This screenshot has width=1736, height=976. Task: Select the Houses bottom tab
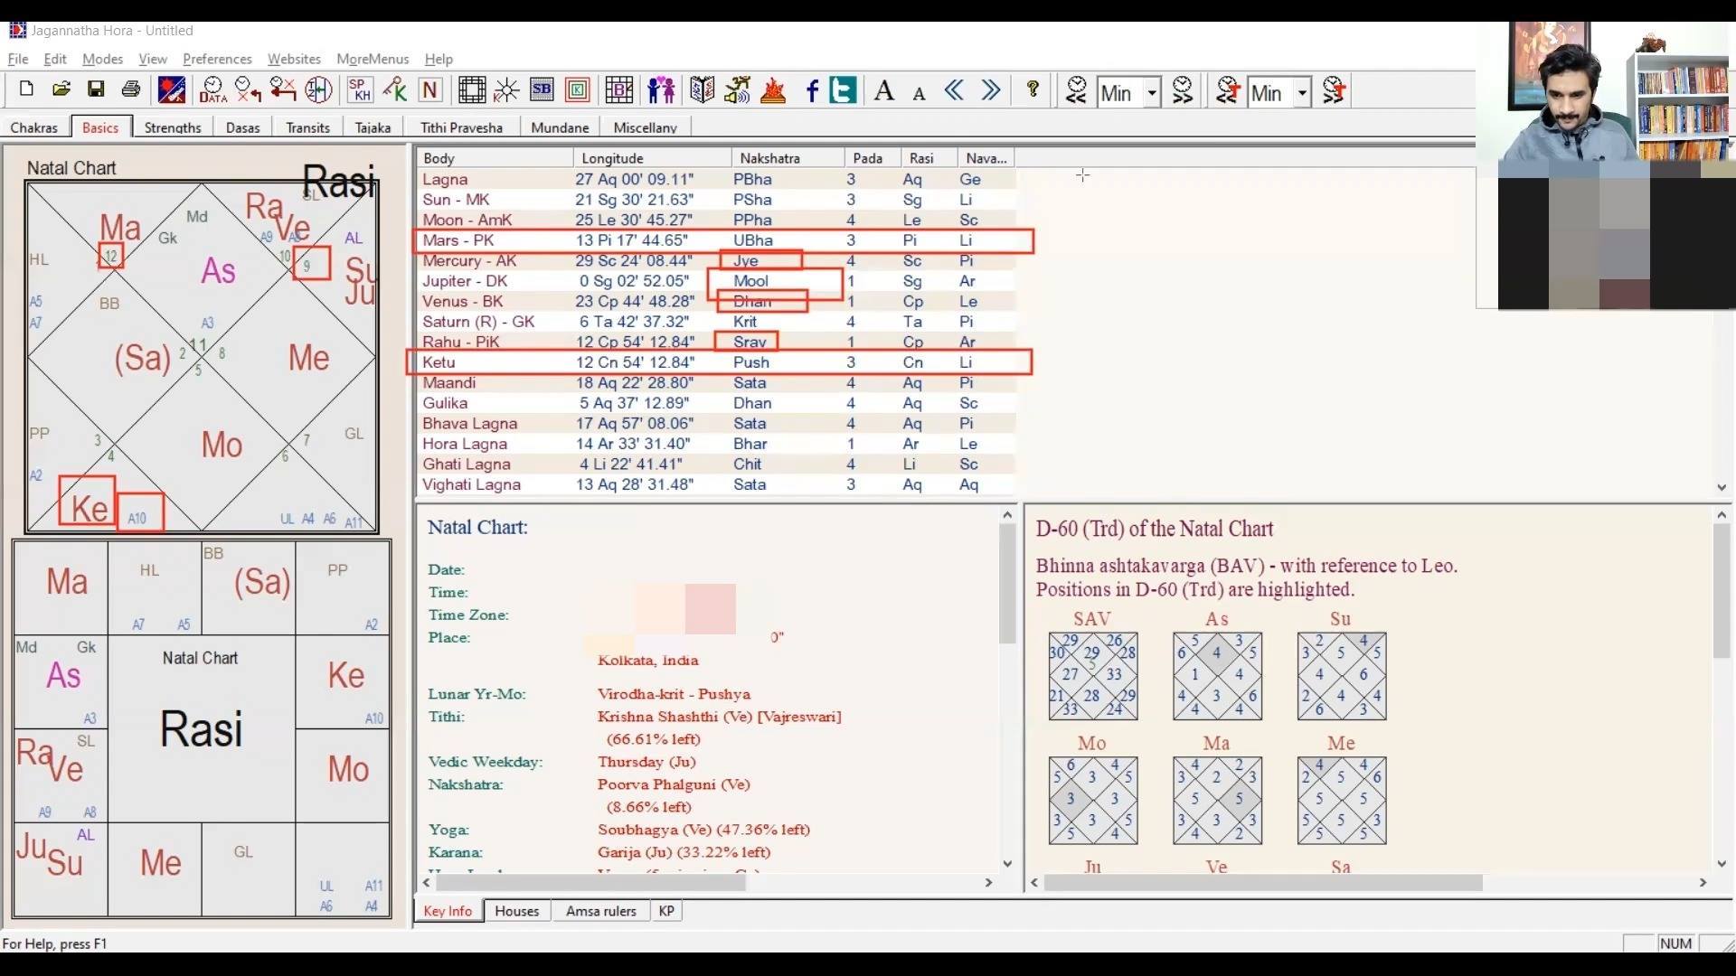pyautogui.click(x=517, y=911)
